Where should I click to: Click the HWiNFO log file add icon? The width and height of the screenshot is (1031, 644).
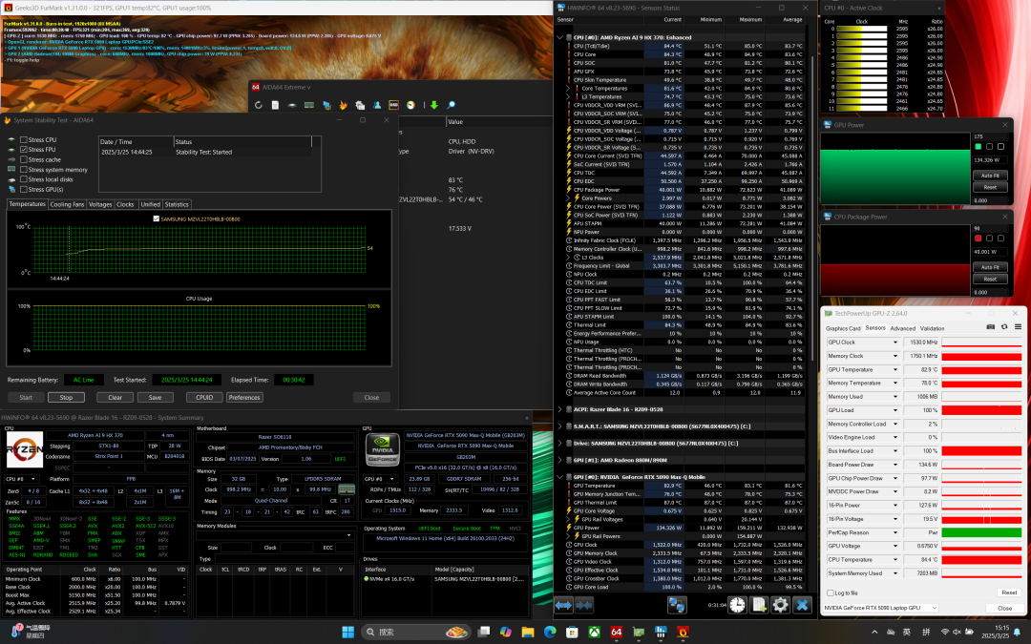759,605
